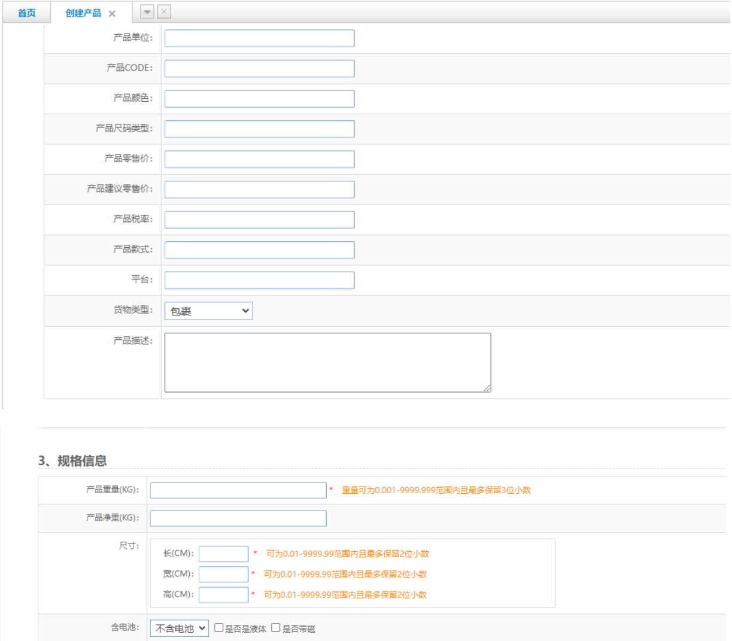This screenshot has width=732, height=641.
Task: Open the tab list dropdown arrow icon
Action: (147, 12)
